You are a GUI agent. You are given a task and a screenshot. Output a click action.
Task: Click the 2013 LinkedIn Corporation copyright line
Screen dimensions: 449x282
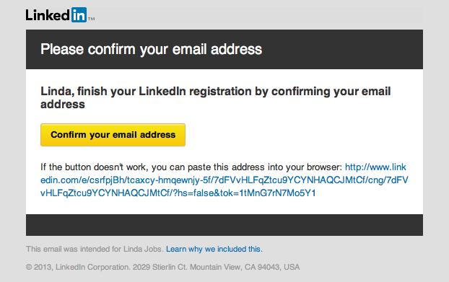[x=162, y=267]
